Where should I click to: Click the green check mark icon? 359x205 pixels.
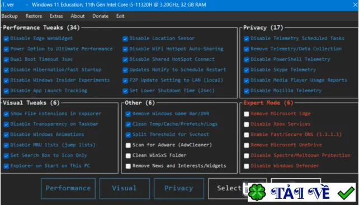tap(346, 193)
